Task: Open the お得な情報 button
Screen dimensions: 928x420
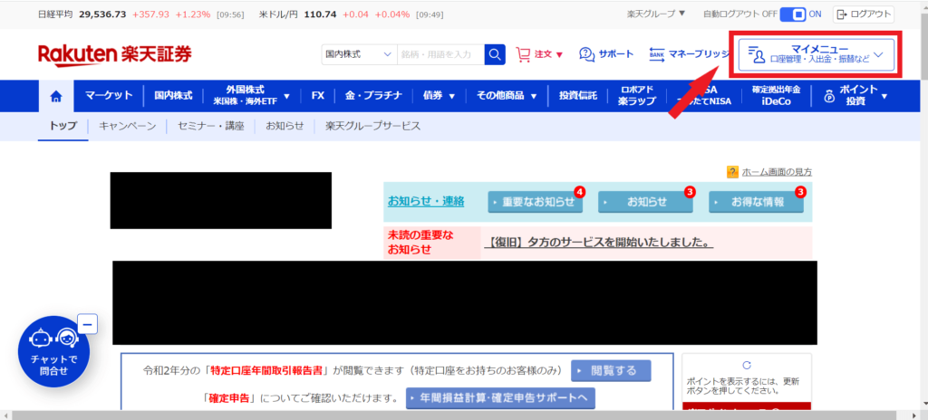Action: 756,202
